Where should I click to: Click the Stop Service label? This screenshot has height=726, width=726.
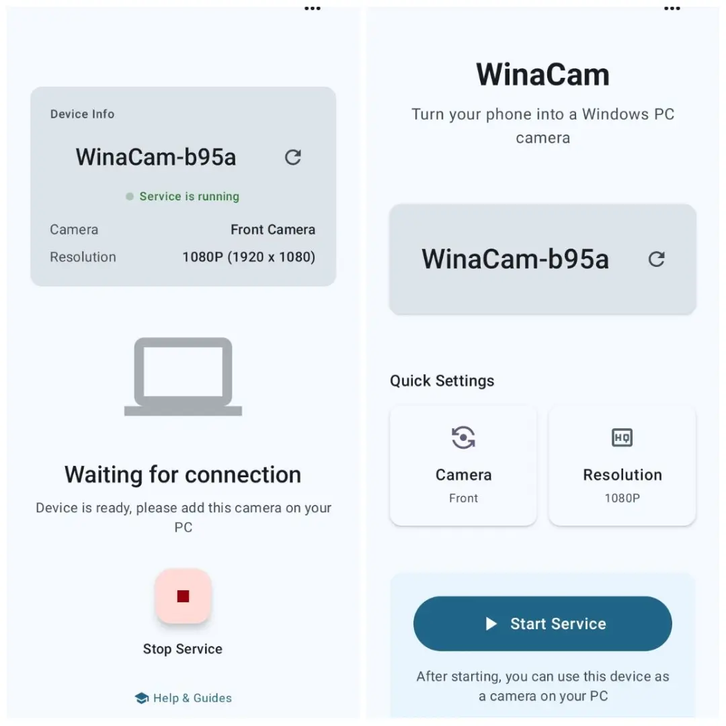[182, 649]
